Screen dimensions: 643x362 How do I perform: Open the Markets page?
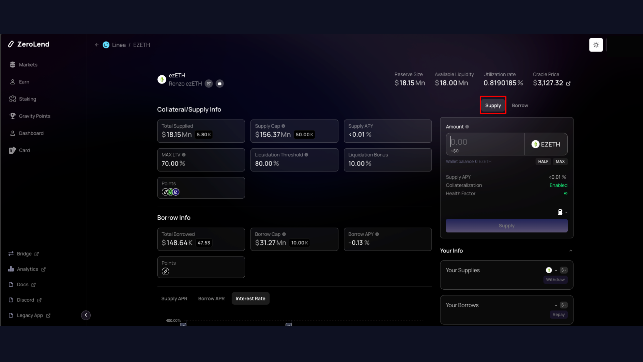[x=28, y=65]
